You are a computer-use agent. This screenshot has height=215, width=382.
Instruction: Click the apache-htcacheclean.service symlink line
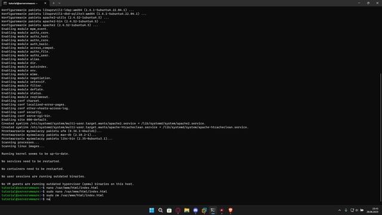tap(125, 127)
